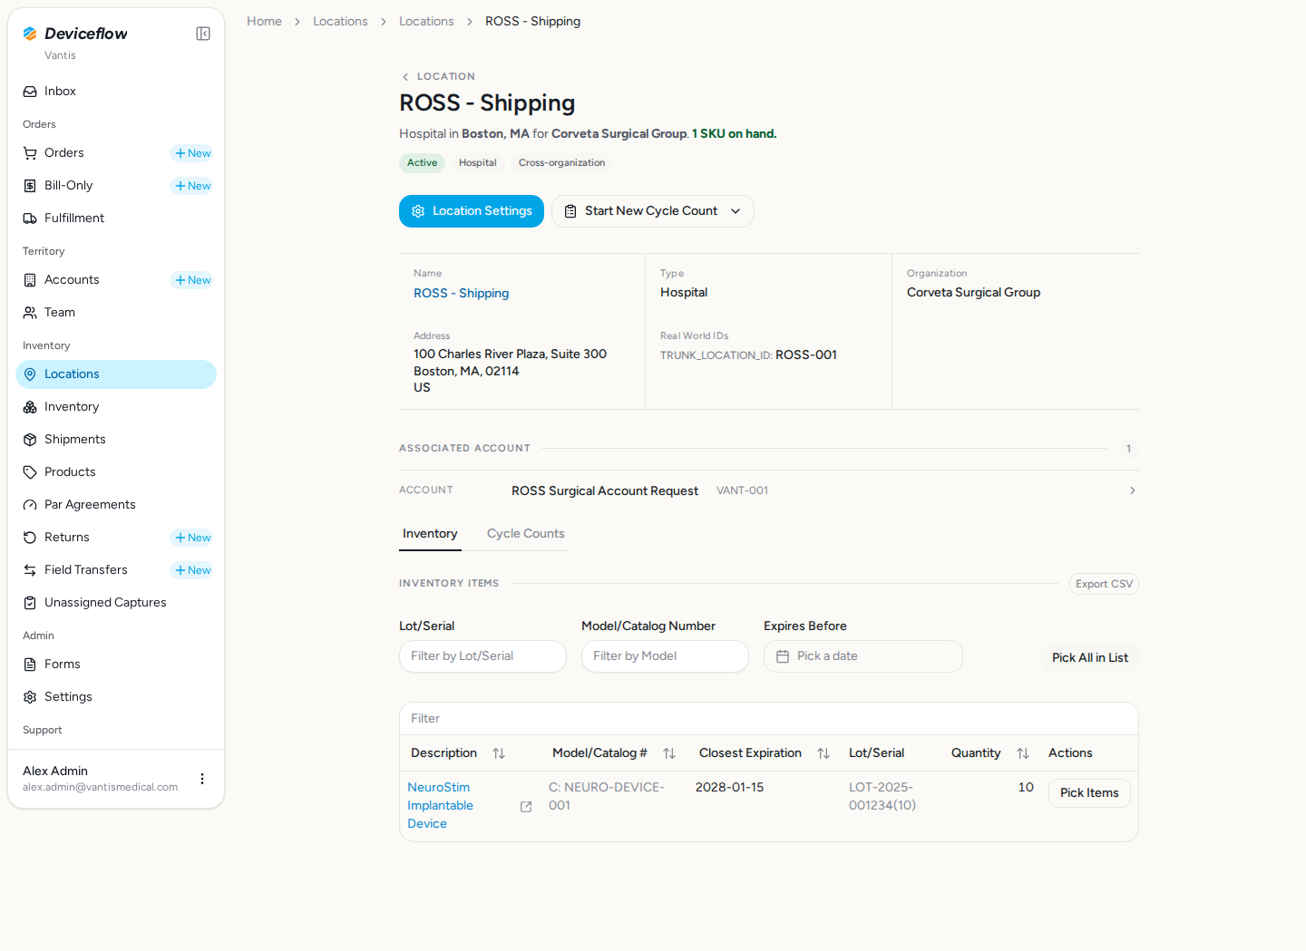Open Forms in Admin section
Screen dimensions: 1306x951
(x=116, y=665)
